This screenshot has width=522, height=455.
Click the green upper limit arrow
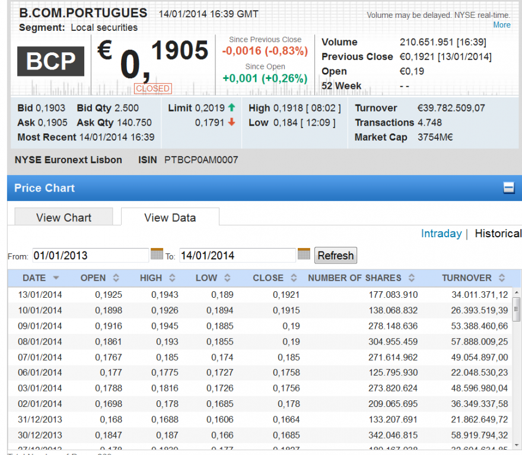coord(232,107)
